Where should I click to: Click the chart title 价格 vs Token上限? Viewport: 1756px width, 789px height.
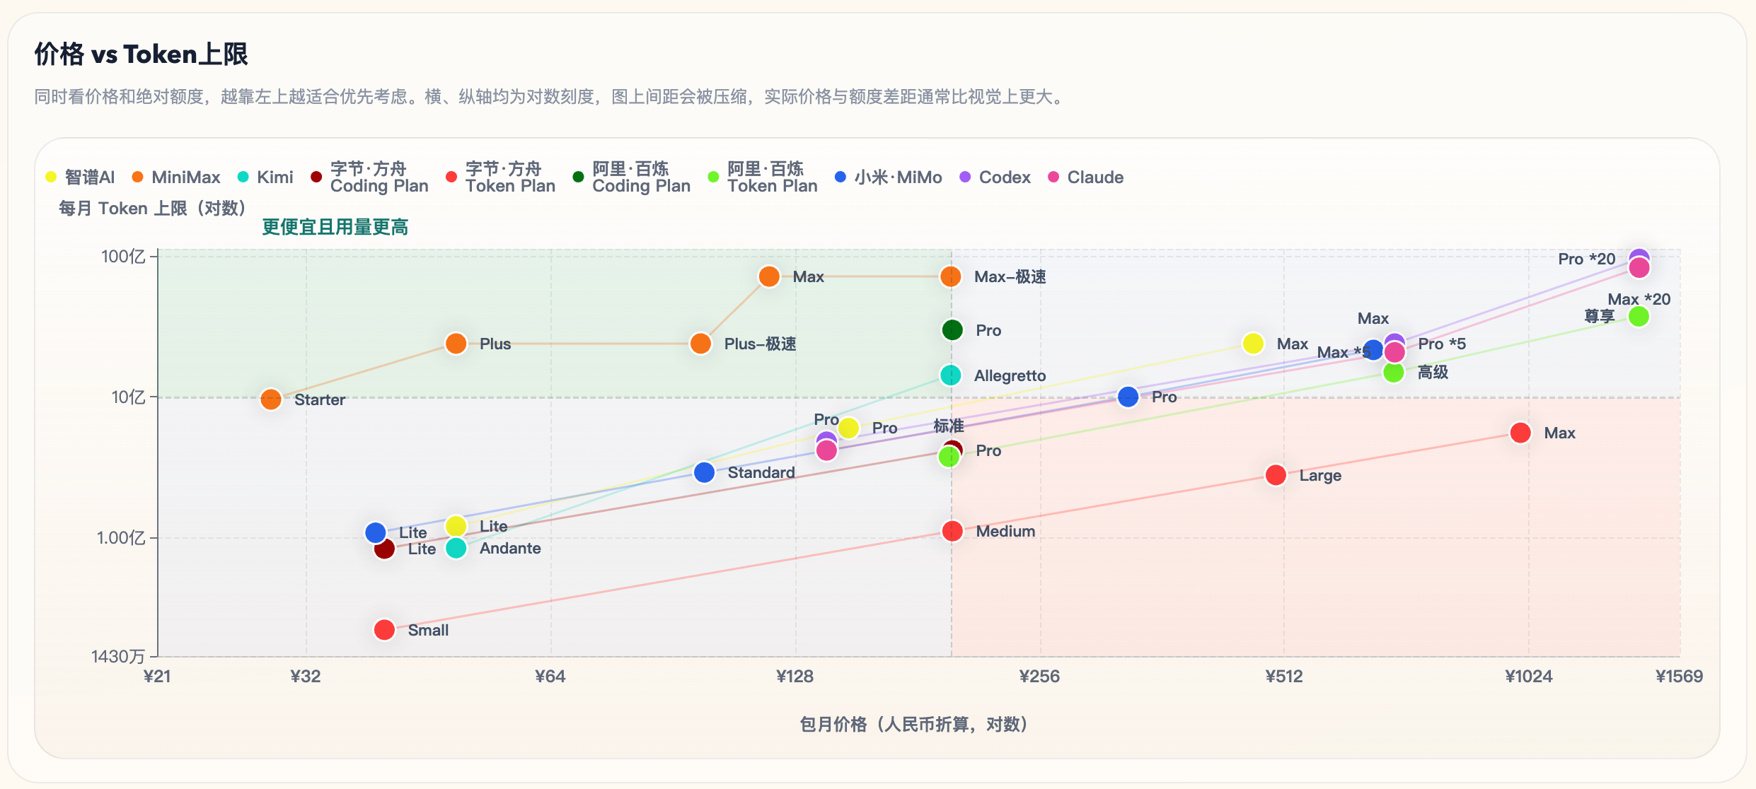141,54
